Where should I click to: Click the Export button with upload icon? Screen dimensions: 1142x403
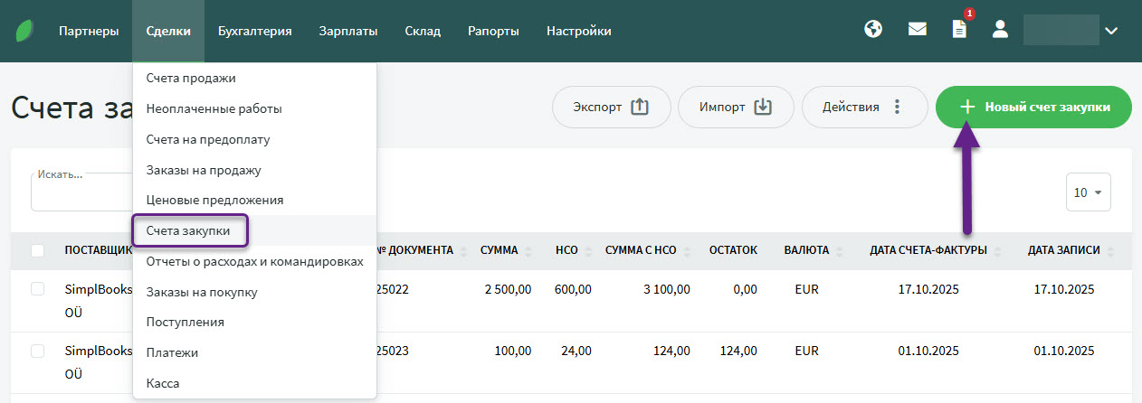point(611,108)
